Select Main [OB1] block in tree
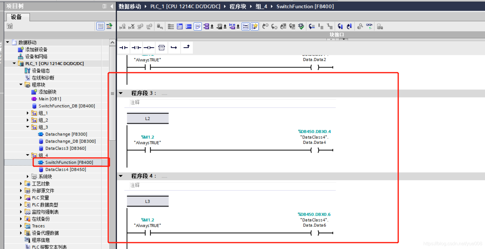Viewport: 485px width, 249px height. click(50, 99)
